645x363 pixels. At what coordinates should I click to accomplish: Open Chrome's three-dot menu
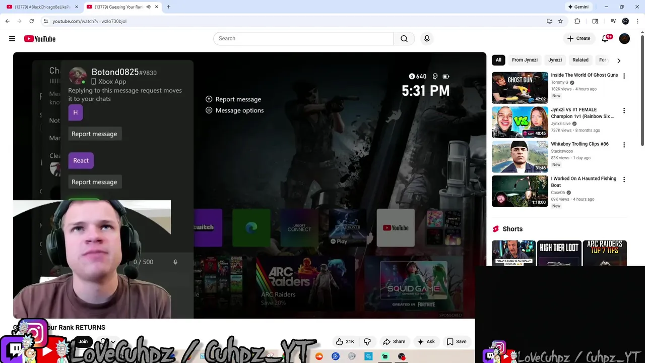tap(637, 21)
